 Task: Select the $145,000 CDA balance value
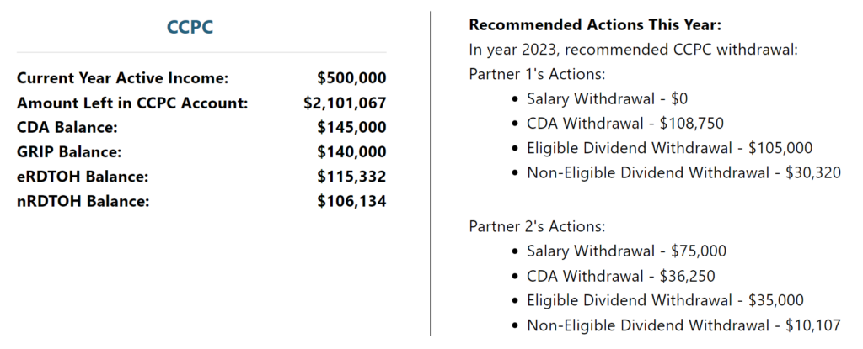point(351,128)
